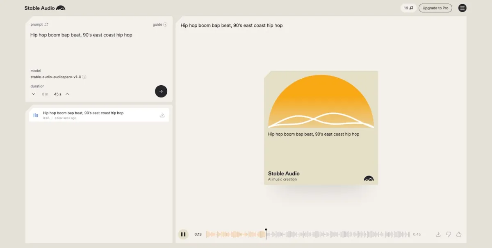
Task: Give the track a thumbs down
Action: coord(449,234)
